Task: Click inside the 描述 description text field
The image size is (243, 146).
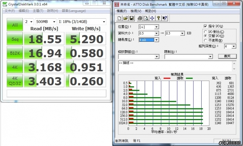Action: (175, 66)
